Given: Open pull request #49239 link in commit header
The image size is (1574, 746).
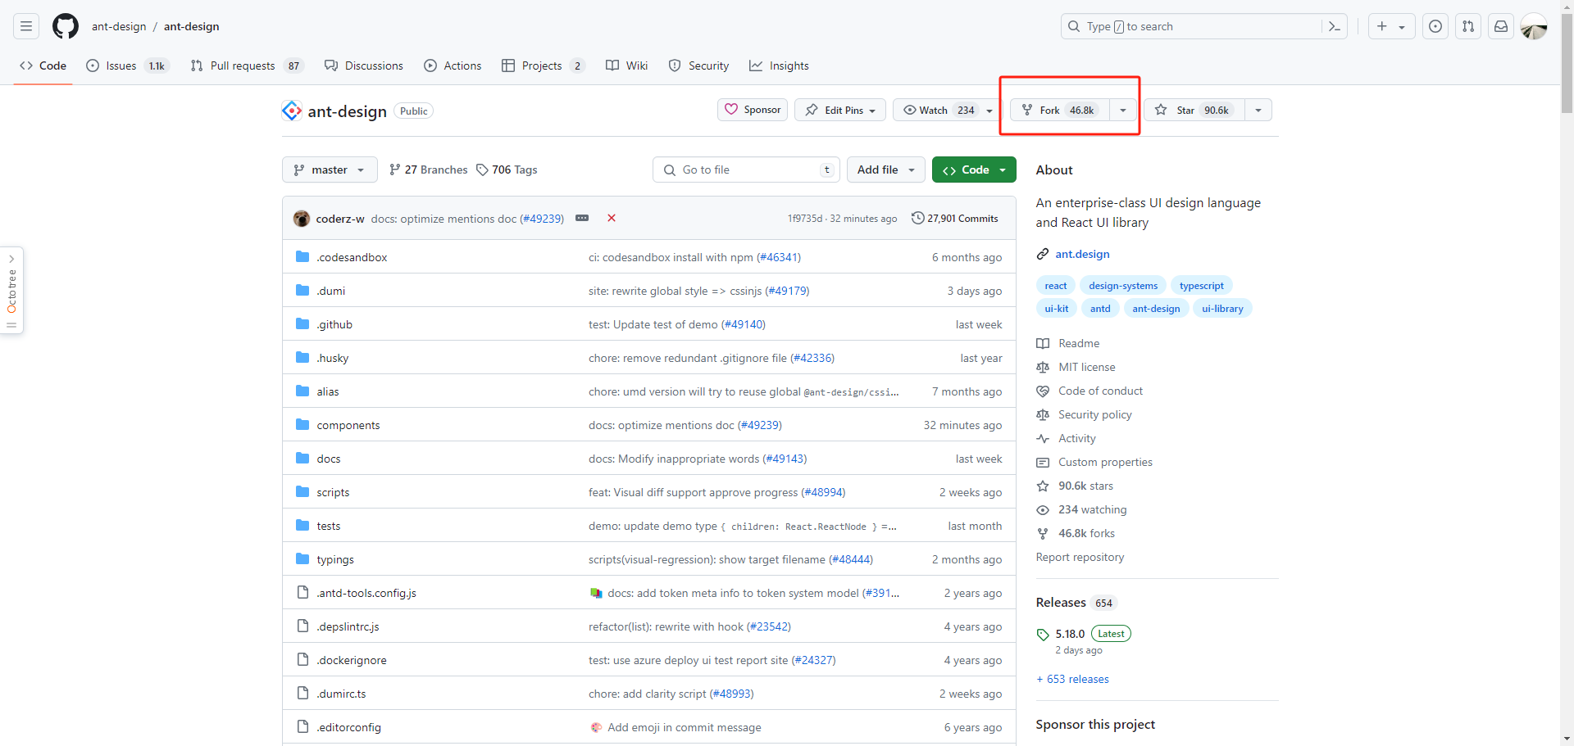Looking at the screenshot, I should [x=542, y=219].
